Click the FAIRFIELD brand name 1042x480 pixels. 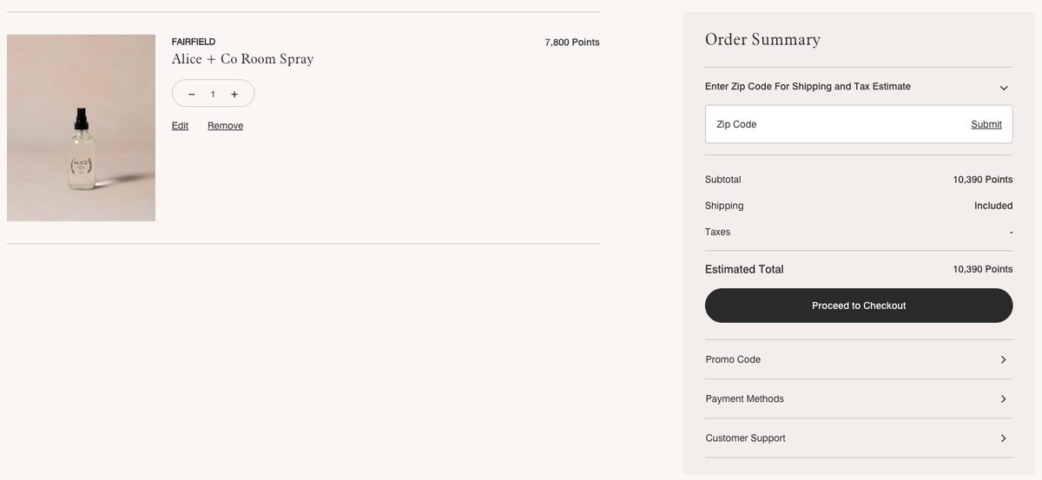coord(194,42)
